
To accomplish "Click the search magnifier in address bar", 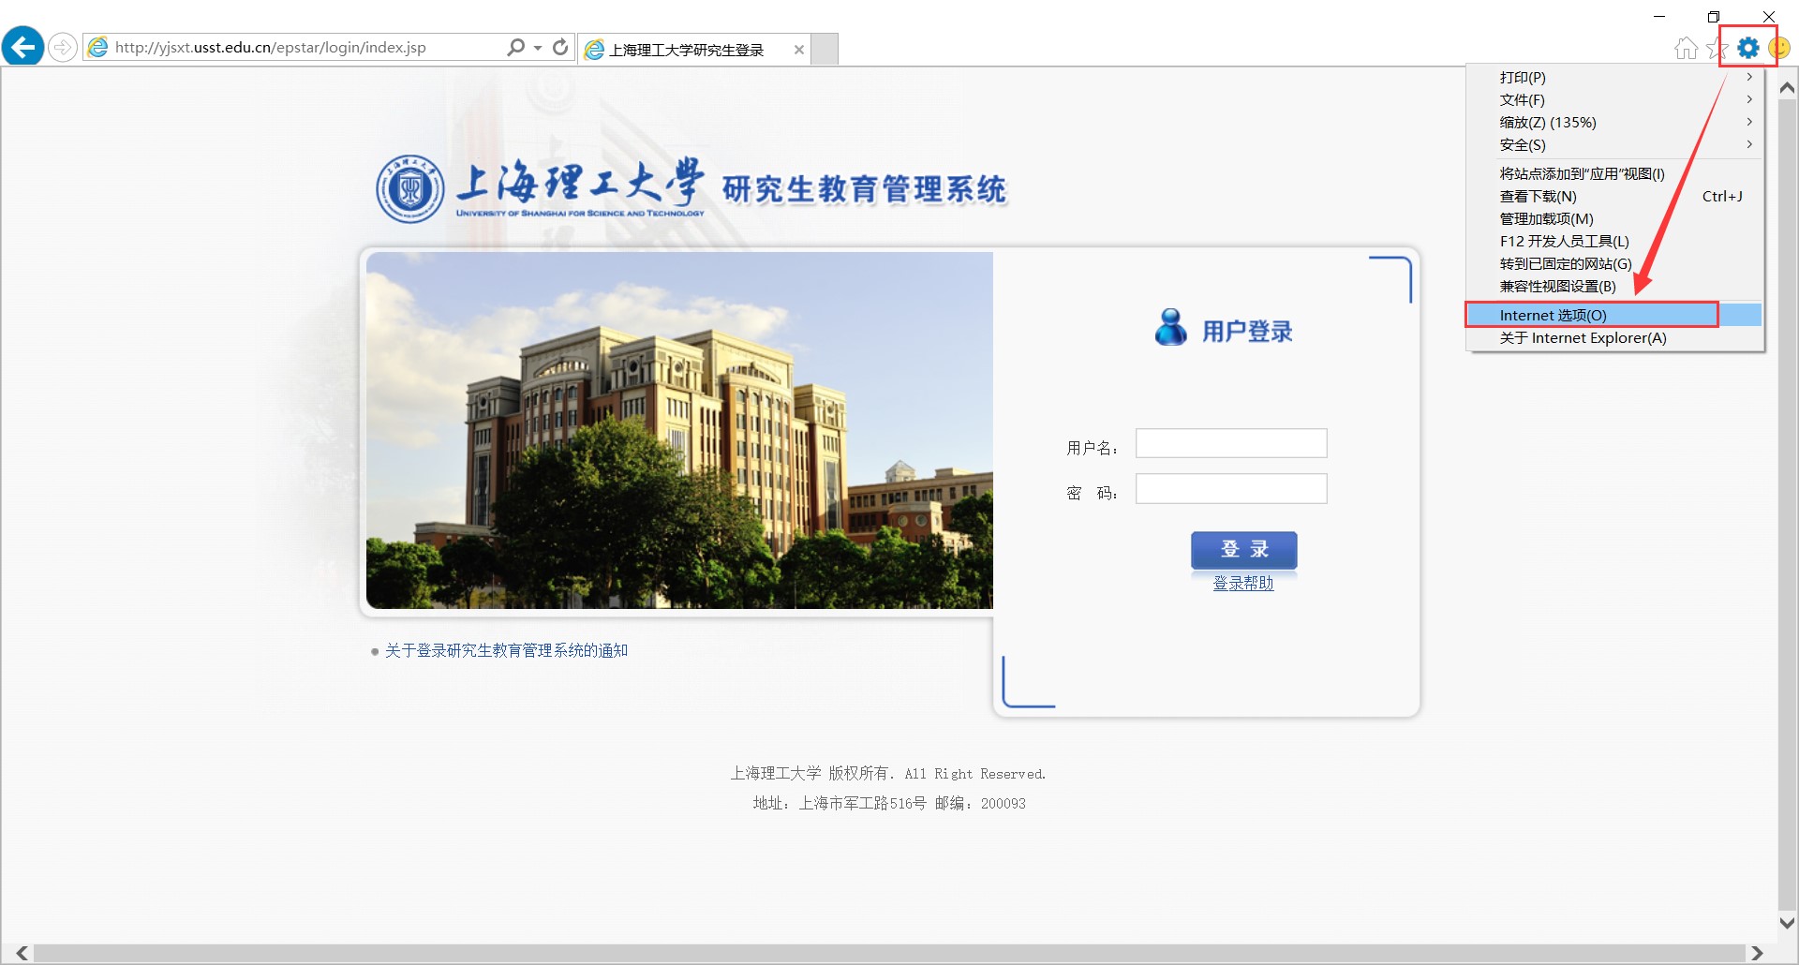I will (515, 47).
